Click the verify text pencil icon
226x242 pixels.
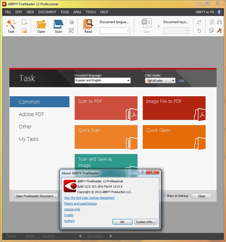[211, 31]
